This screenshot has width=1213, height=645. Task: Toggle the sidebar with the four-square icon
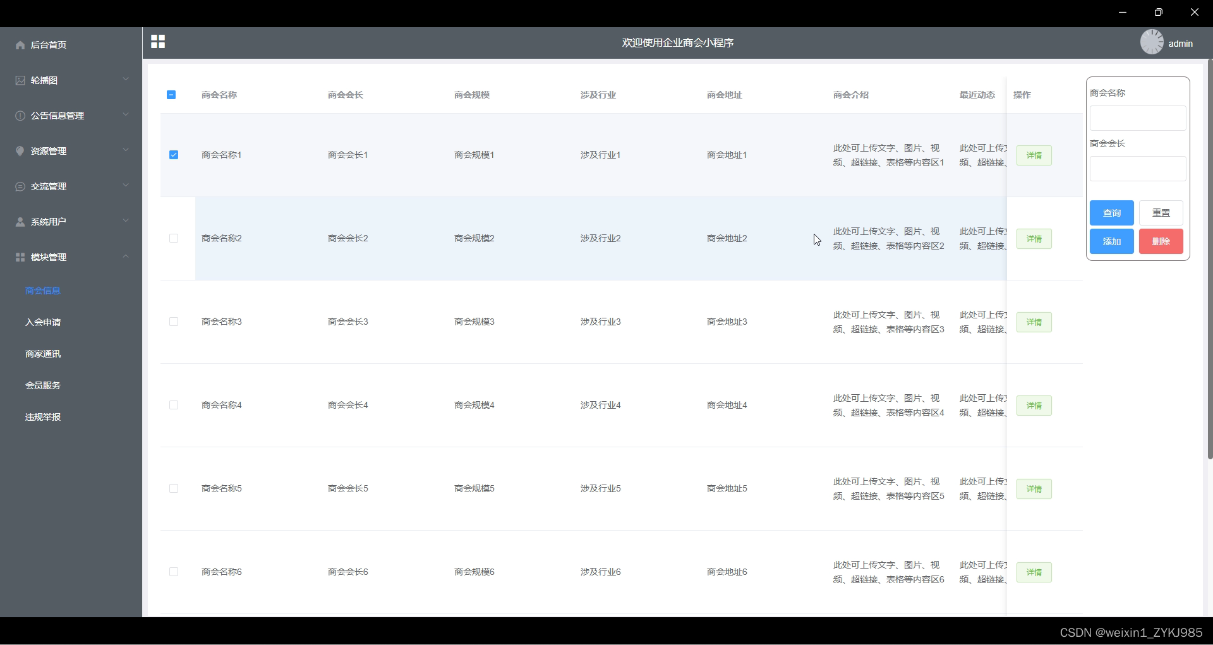pos(158,42)
